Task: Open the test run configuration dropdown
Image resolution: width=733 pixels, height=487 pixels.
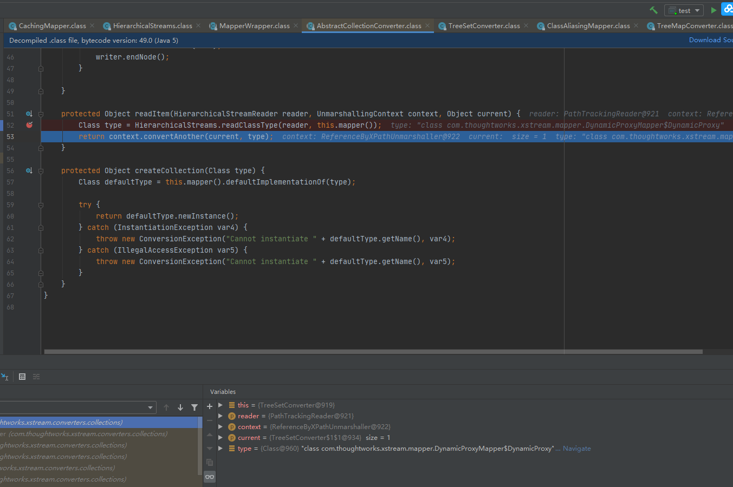Action: tap(684, 11)
